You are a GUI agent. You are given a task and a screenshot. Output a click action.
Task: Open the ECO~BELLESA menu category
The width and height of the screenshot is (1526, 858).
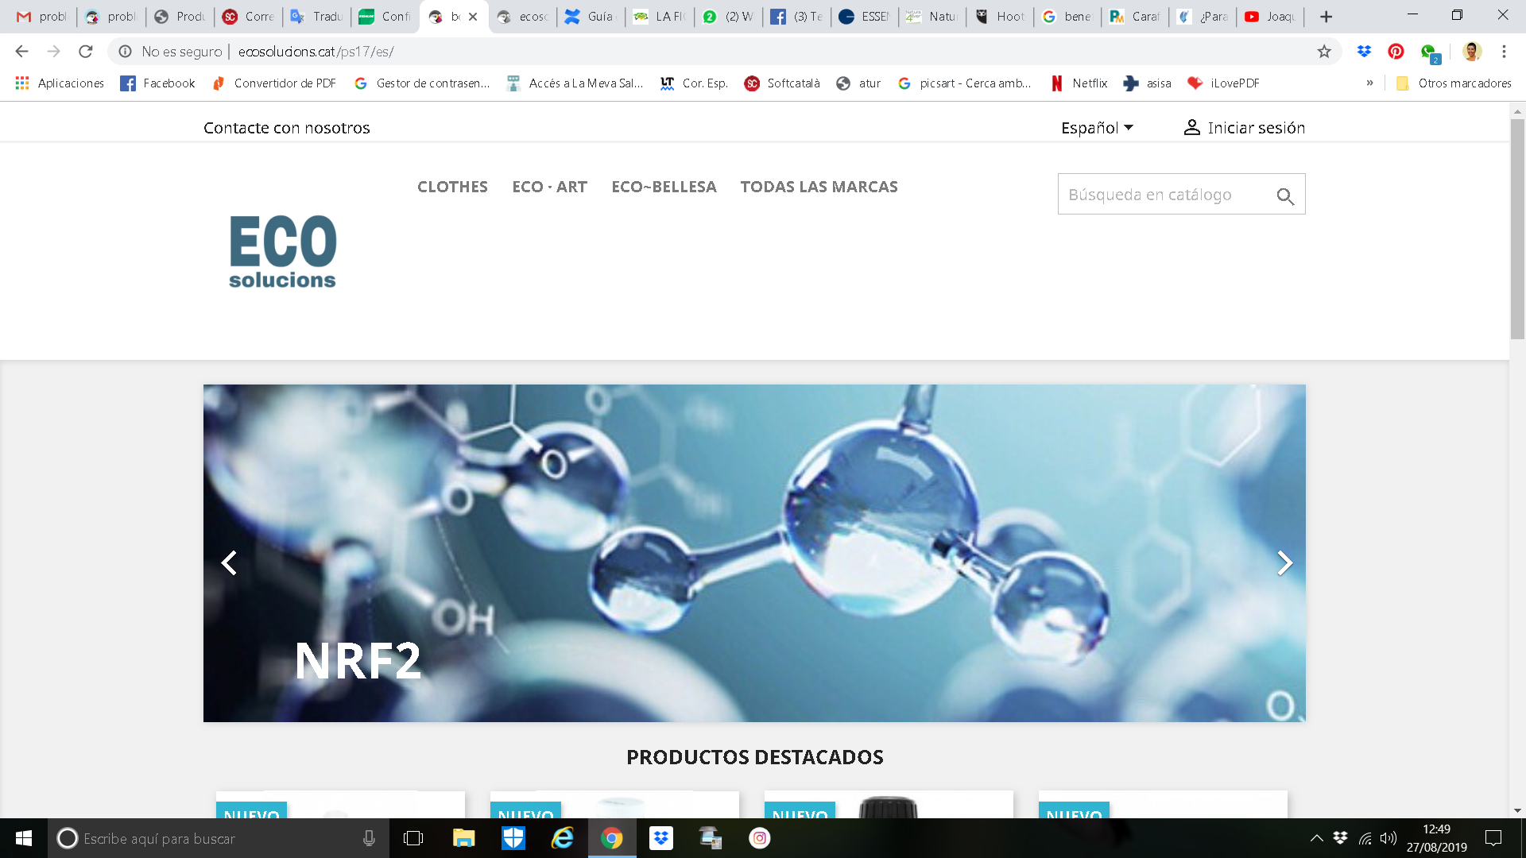click(664, 187)
